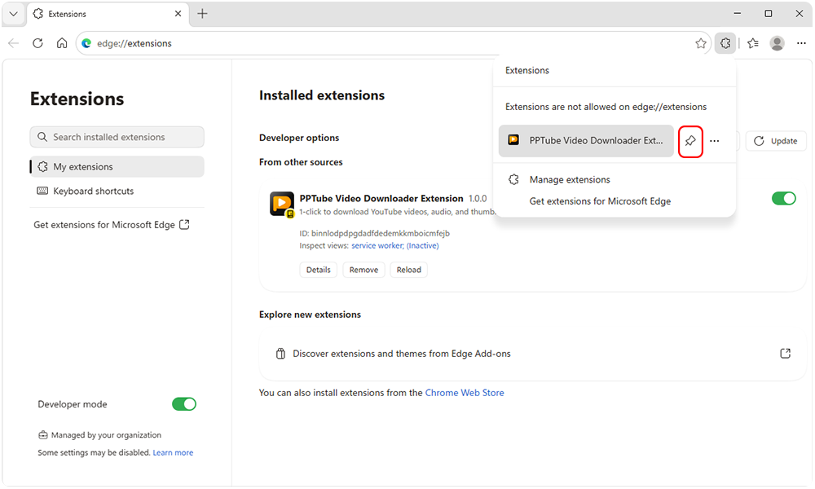This screenshot has height=489, width=815.
Task: Choose Get extensions for Microsoft Edge in popup
Action: pos(600,201)
